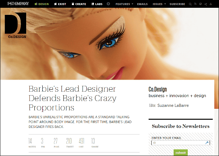Viewport: 219px width, 156px height.
Task: Click the 13 Share counter
Action: click(95, 143)
